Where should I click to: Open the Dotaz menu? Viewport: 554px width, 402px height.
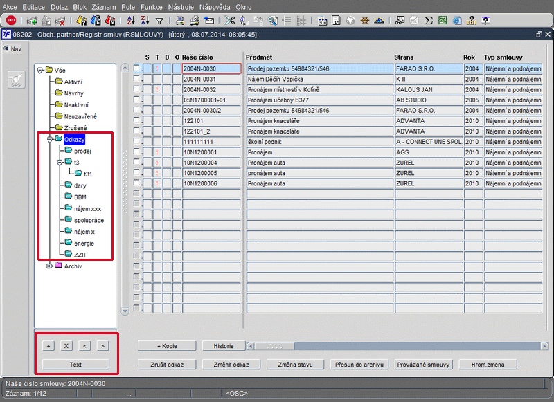tap(59, 7)
